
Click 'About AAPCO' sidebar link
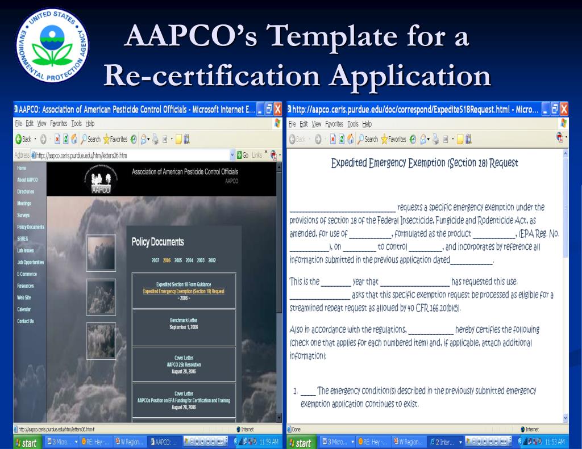tap(27, 180)
